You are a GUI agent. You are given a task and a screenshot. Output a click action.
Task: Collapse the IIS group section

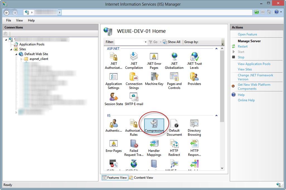click(x=216, y=116)
